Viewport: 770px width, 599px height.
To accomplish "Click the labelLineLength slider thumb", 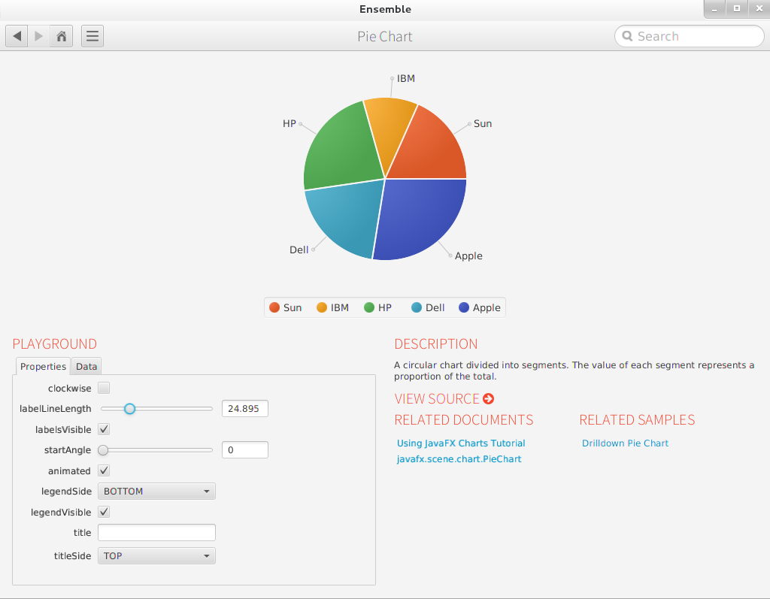I will 129,409.
